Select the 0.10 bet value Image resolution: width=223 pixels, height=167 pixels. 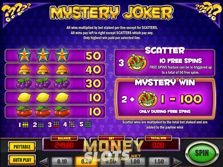[x=62, y=161]
